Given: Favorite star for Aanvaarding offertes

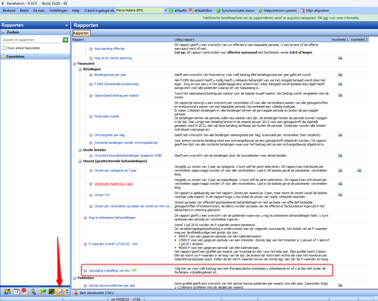Looking at the screenshot, I should coord(91,49).
